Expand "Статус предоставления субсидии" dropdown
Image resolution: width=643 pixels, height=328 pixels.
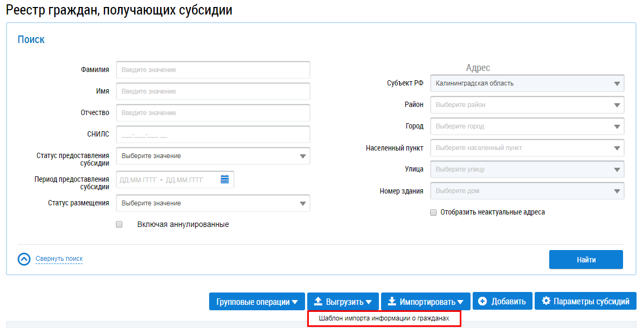[x=213, y=156]
